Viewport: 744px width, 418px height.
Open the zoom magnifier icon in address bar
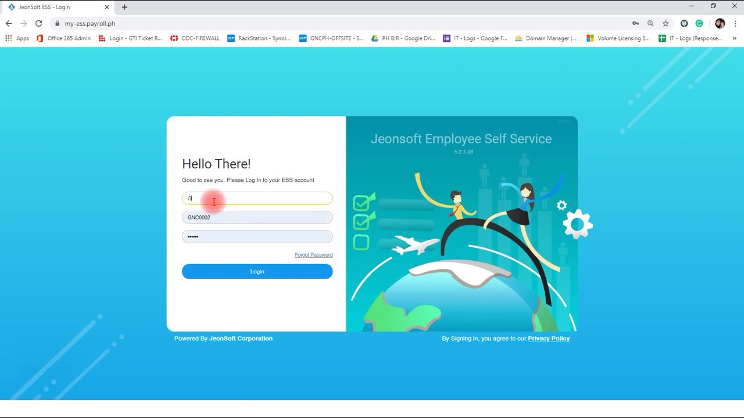tap(650, 23)
